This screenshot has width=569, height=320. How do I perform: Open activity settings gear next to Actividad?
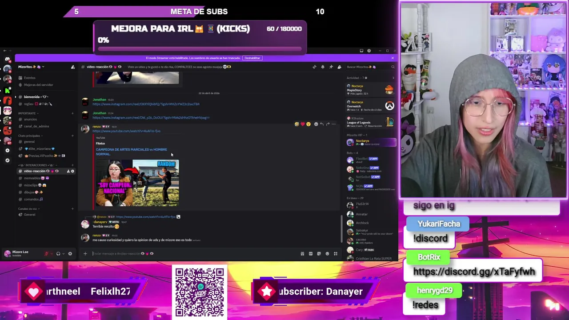pos(366,78)
